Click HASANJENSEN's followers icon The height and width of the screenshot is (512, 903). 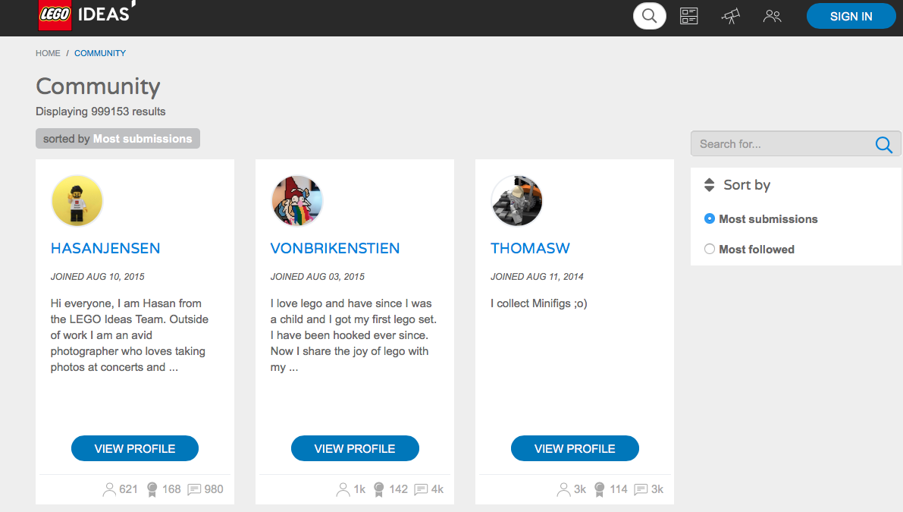click(x=109, y=489)
